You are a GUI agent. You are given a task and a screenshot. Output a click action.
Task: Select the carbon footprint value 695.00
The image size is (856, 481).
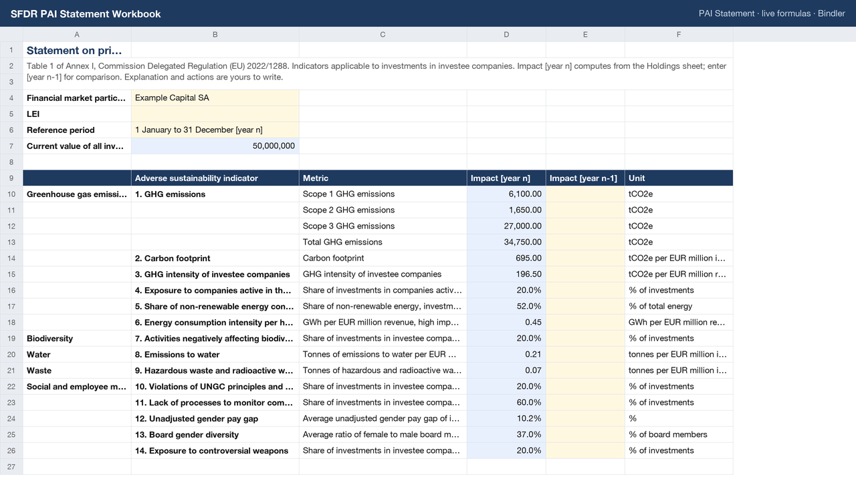point(506,258)
